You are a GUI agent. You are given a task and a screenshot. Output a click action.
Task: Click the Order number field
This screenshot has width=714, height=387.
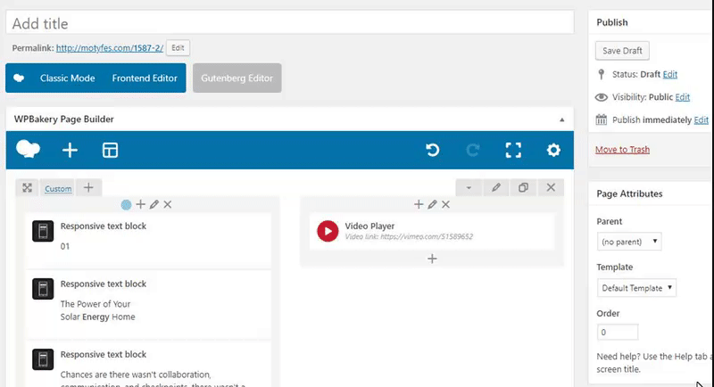[617, 332]
